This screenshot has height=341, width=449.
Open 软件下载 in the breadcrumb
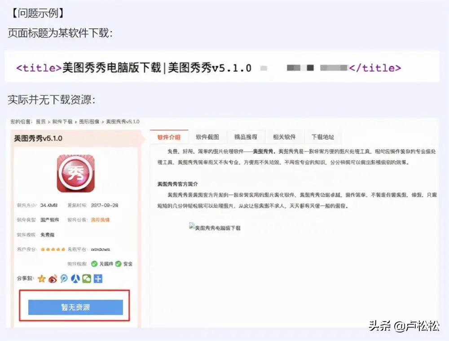[62, 122]
